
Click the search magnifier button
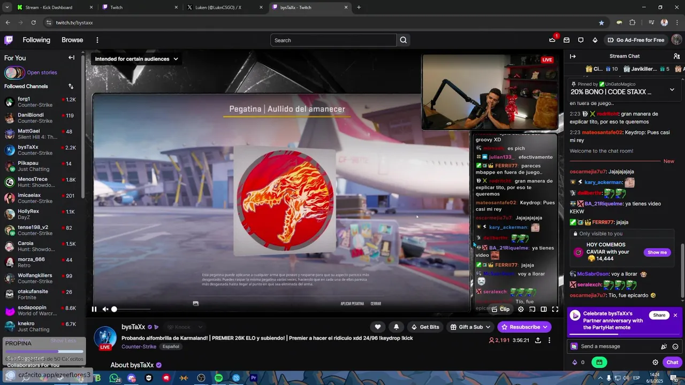point(404,40)
